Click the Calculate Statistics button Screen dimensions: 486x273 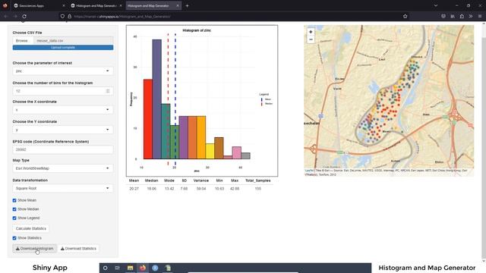30,229
